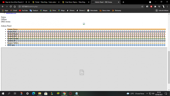
Task: Open the Gmail bookmark
Action: (x=14, y=10)
